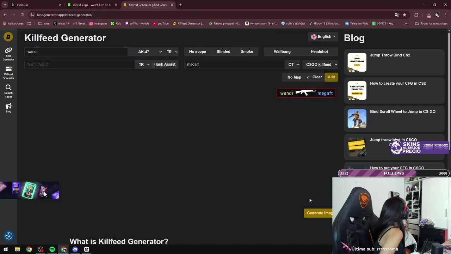The height and width of the screenshot is (254, 451).
Task: Open Spotify from taskbar
Action: pyautogui.click(x=52, y=249)
